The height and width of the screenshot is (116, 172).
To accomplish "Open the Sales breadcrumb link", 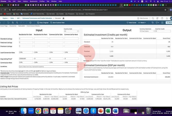I will [12, 18].
